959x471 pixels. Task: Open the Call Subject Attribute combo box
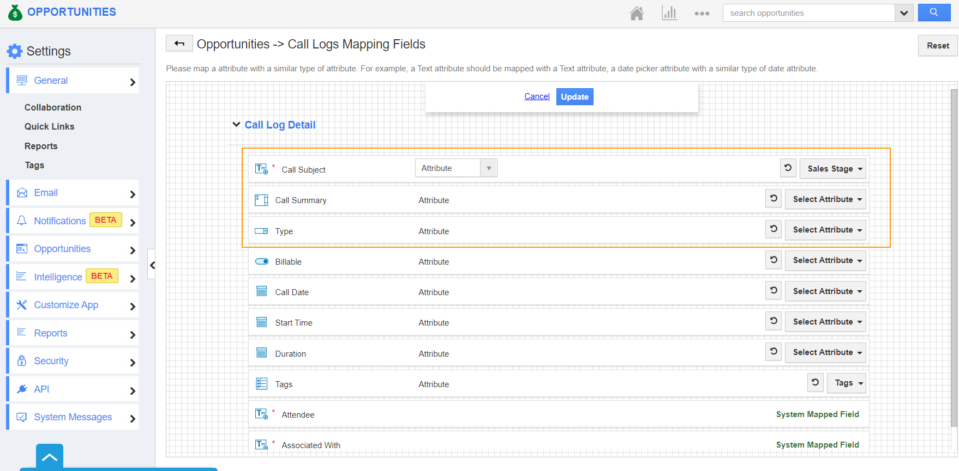click(x=455, y=168)
